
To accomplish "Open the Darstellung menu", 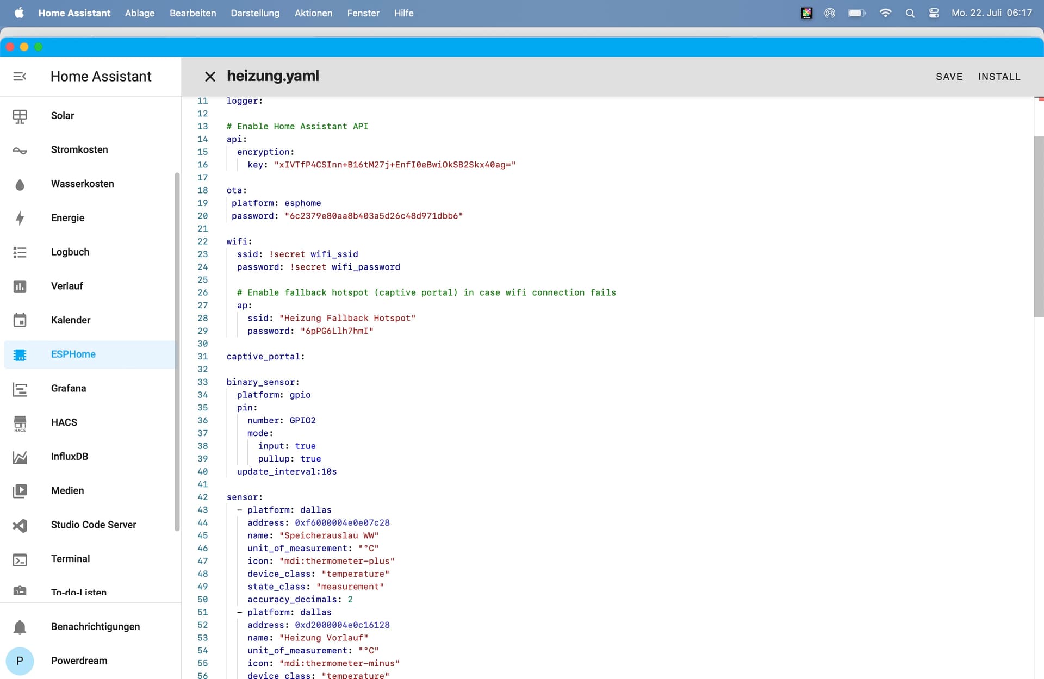I will click(254, 13).
